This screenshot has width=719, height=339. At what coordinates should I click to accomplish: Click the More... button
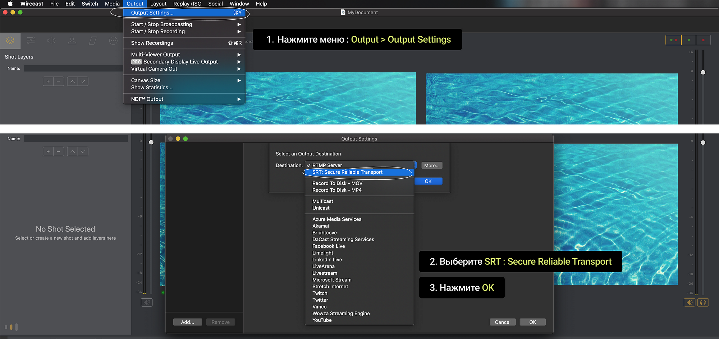[x=432, y=165]
